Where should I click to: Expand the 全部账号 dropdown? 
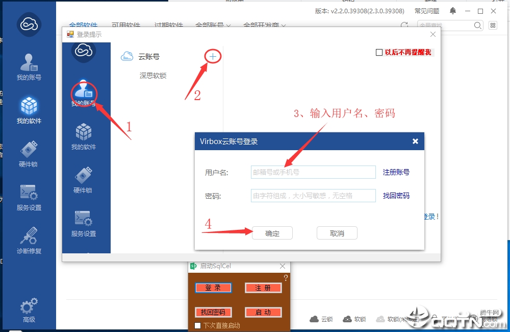[213, 25]
